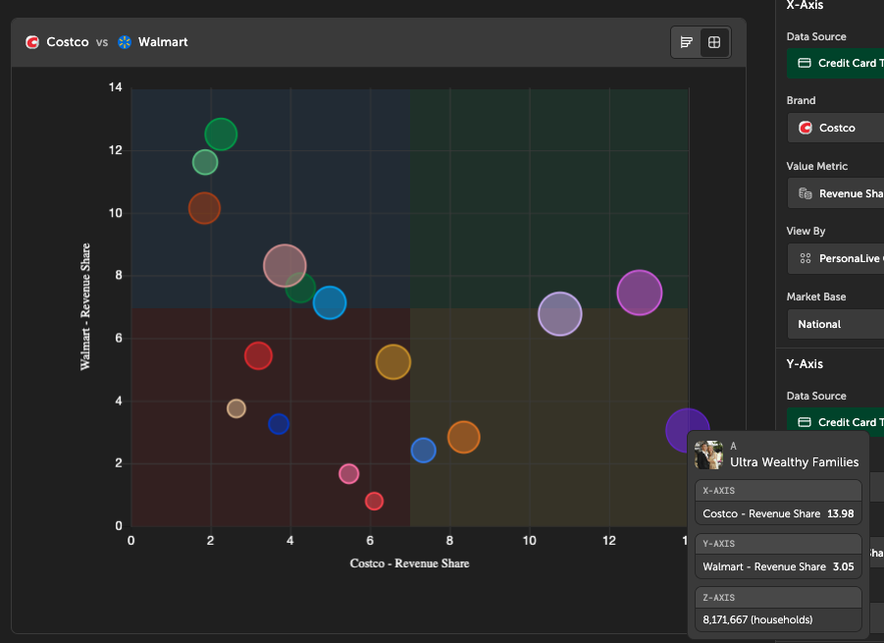Image resolution: width=884 pixels, height=643 pixels.
Task: Click the X-Axis Credit Card data source button
Action: (836, 63)
